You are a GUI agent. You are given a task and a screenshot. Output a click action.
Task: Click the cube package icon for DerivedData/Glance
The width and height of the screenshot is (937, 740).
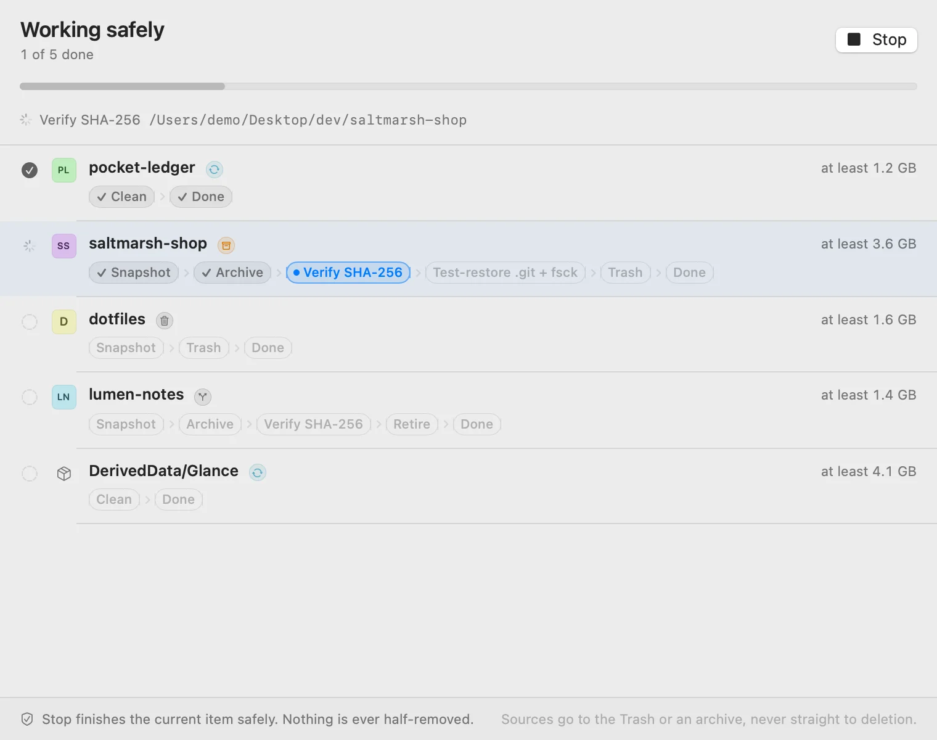[x=64, y=473]
